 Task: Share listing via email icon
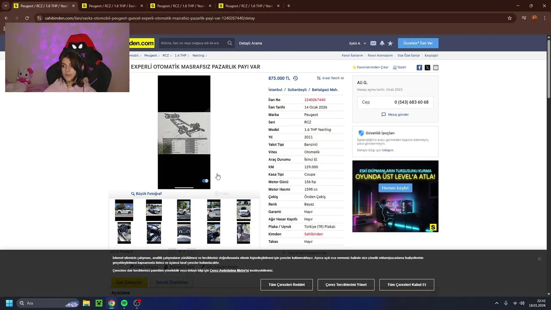436,68
